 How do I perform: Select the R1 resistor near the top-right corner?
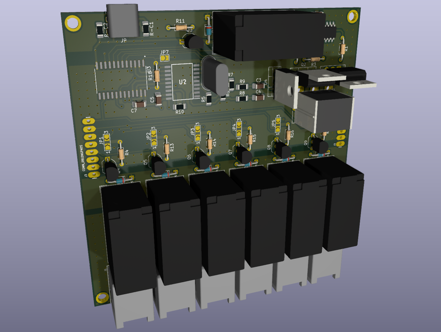(342, 48)
